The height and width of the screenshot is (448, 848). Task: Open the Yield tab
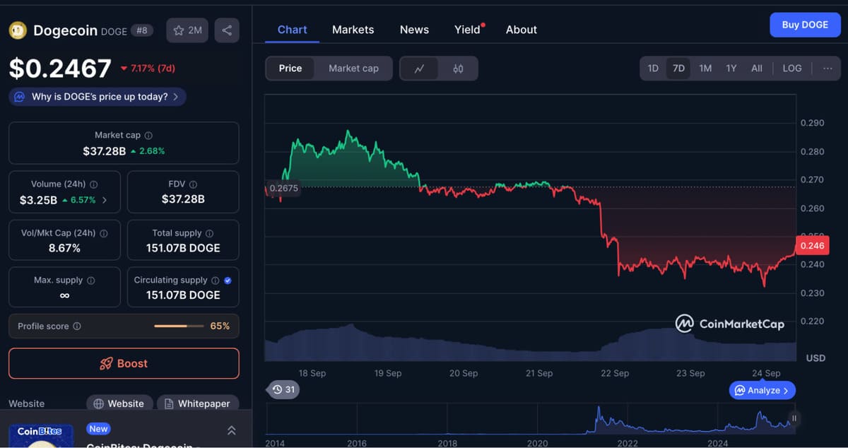[x=468, y=30]
